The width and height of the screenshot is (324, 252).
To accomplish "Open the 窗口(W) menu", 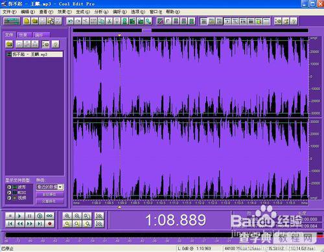I will [x=156, y=12].
